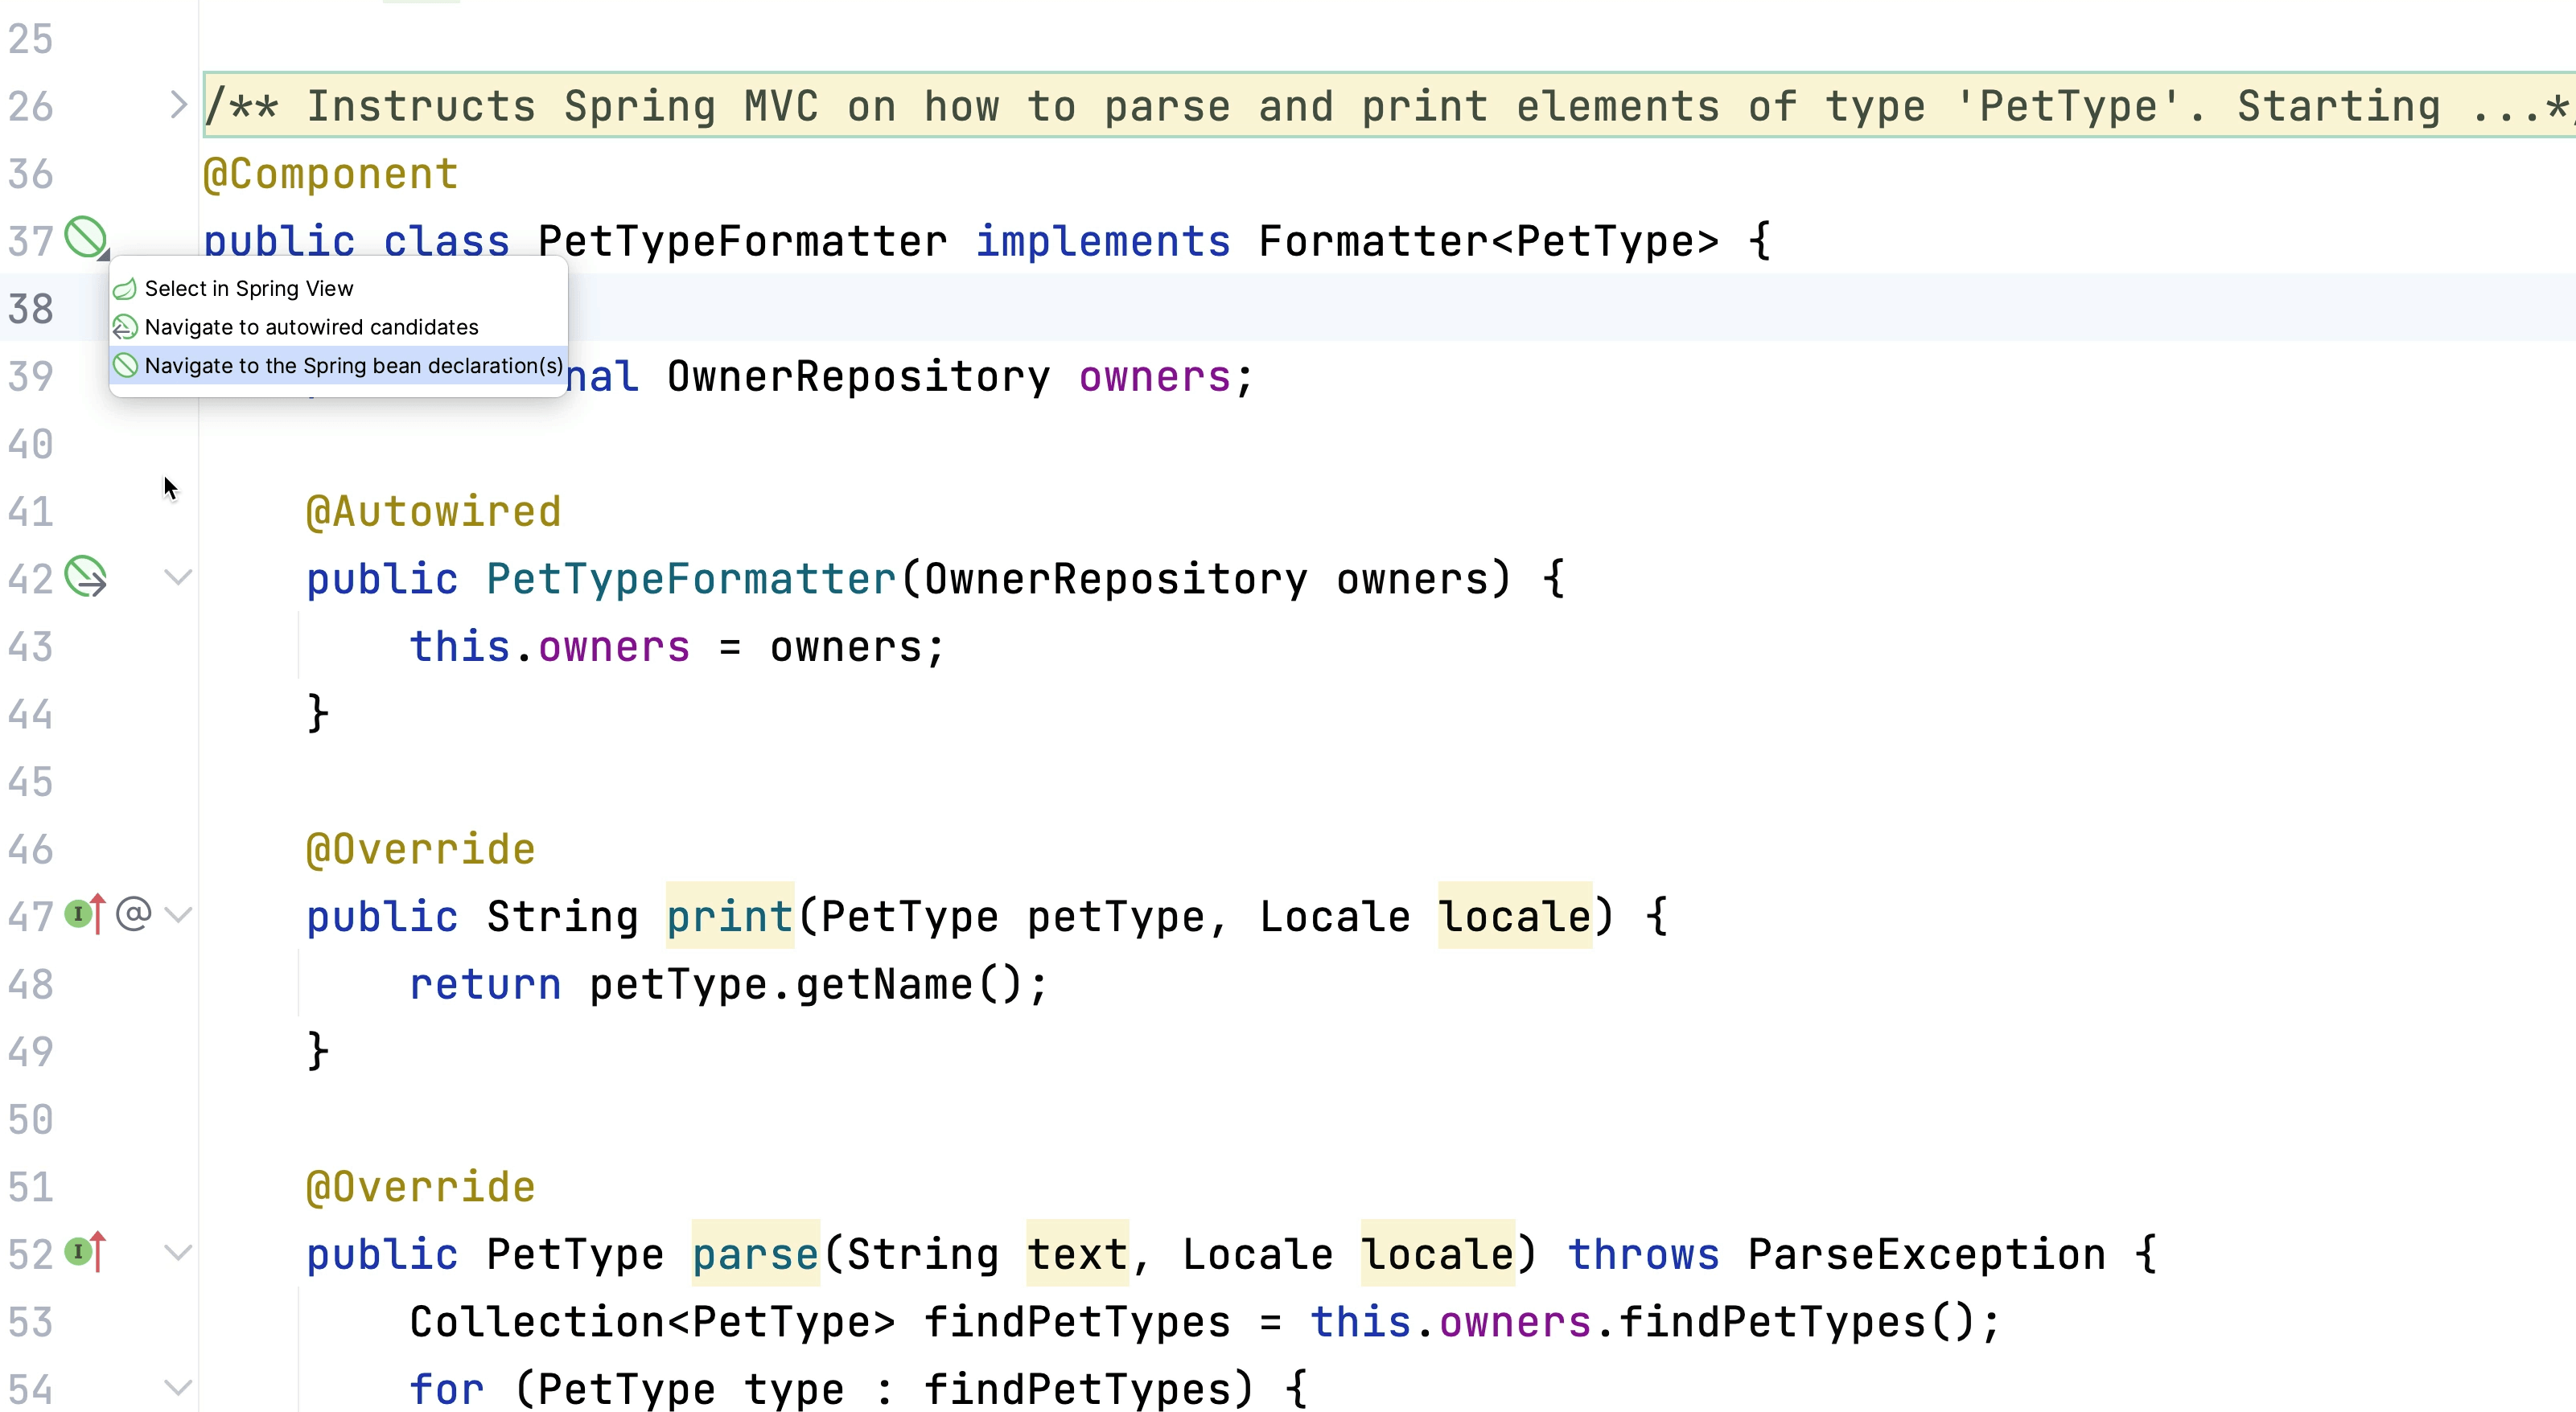2576x1412 pixels.
Task: Expand the folded Javadoc comment on line 26
Action: click(x=178, y=105)
